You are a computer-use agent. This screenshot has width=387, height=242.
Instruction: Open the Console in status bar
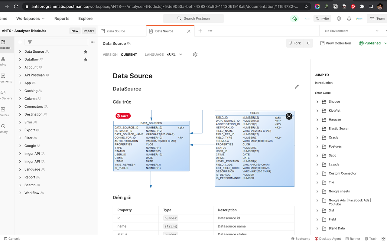[12, 239]
